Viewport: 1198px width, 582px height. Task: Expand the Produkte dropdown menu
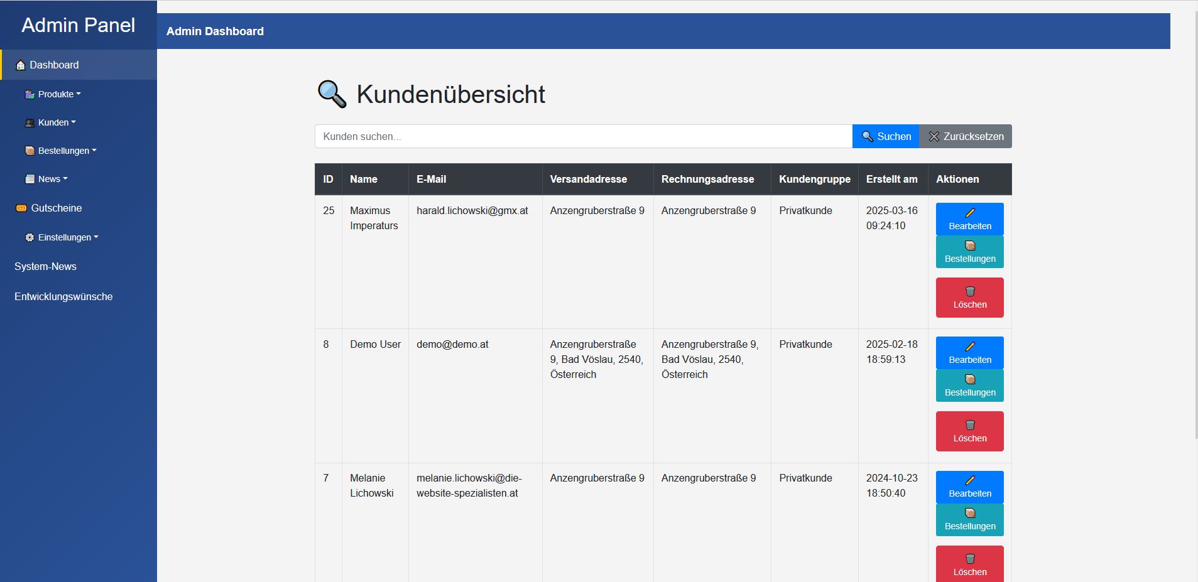(x=59, y=94)
